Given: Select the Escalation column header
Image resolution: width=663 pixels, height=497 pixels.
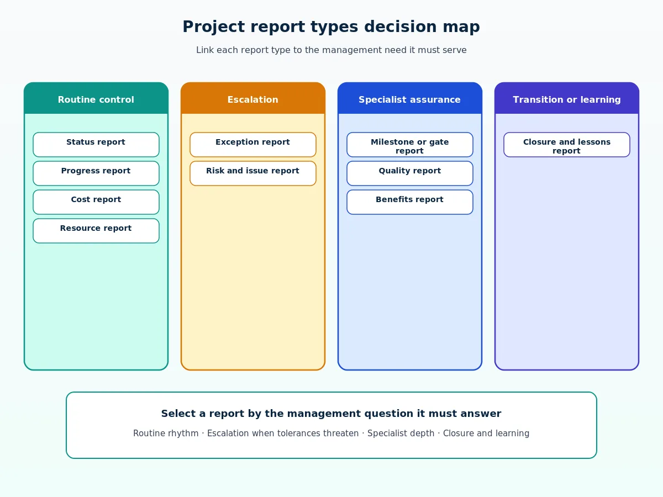Looking at the screenshot, I should pos(253,99).
